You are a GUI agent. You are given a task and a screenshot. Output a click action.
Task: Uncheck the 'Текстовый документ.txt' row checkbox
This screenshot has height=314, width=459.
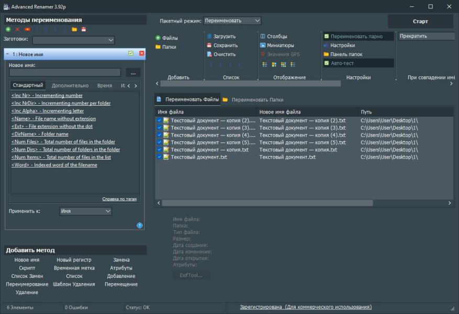[159, 157]
